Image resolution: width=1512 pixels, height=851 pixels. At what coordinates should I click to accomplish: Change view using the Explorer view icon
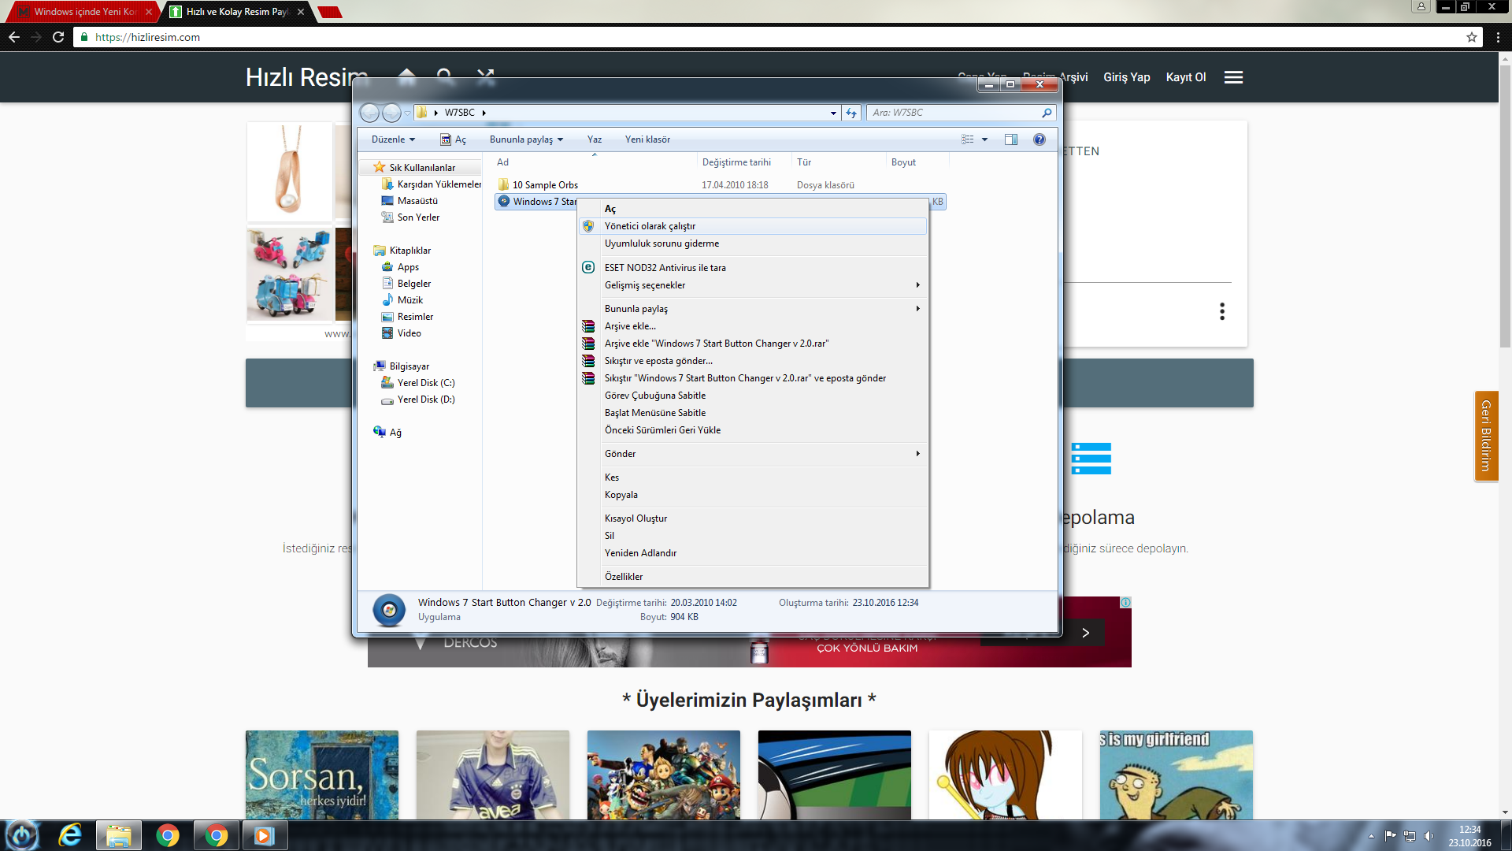coord(968,139)
